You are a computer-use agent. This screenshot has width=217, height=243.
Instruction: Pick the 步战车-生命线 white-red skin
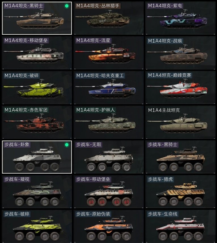180,226
